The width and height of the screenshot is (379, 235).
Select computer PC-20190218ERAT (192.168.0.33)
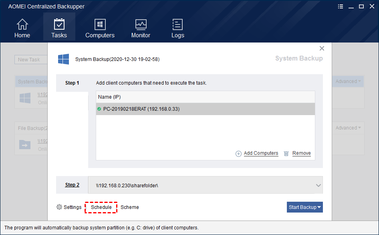click(205, 109)
